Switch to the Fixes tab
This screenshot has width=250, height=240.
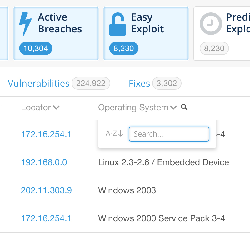pos(139,83)
